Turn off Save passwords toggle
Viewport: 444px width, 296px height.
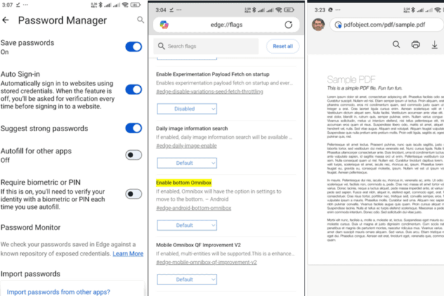(x=134, y=47)
